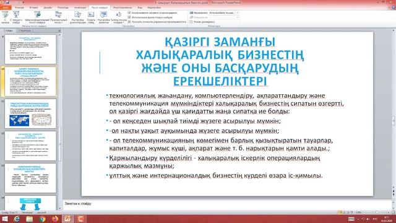Select the Структура outline pane tab
This screenshot has height=223, width=396.
click(25, 30)
